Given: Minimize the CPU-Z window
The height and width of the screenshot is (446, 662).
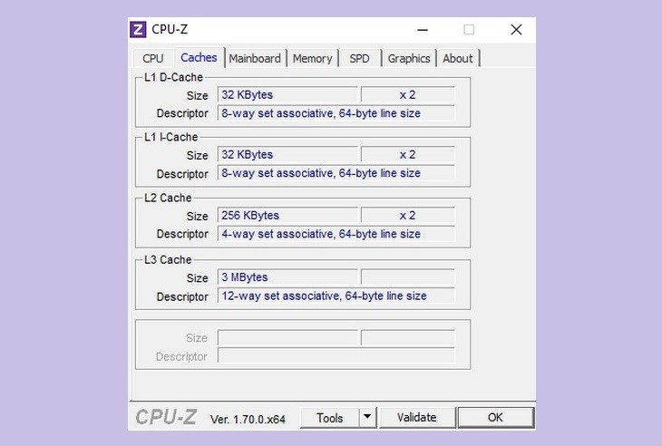Looking at the screenshot, I should click(x=423, y=29).
